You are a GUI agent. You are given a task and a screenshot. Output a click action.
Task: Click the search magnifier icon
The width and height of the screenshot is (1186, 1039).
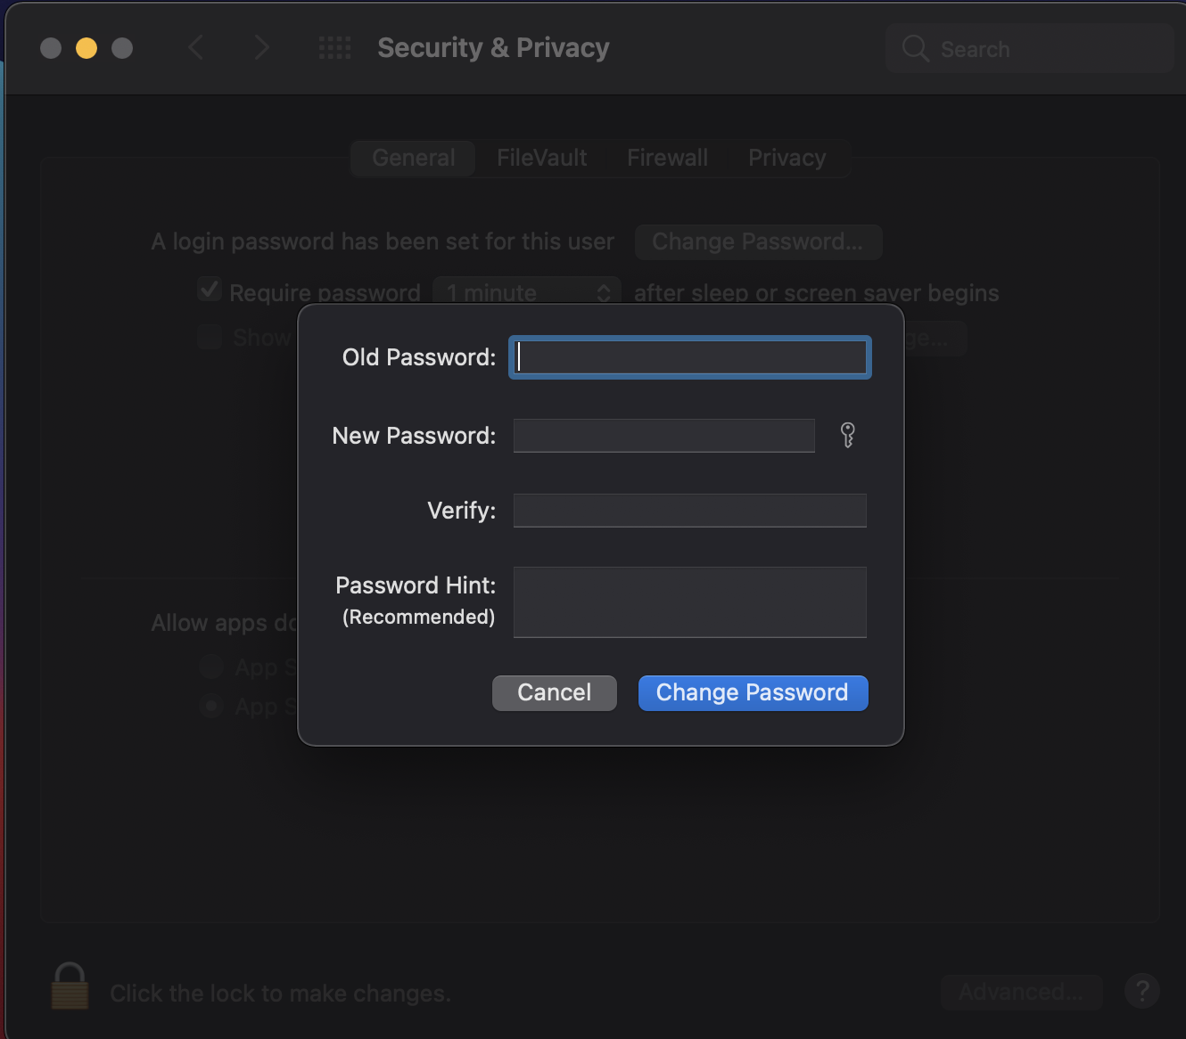pos(915,48)
